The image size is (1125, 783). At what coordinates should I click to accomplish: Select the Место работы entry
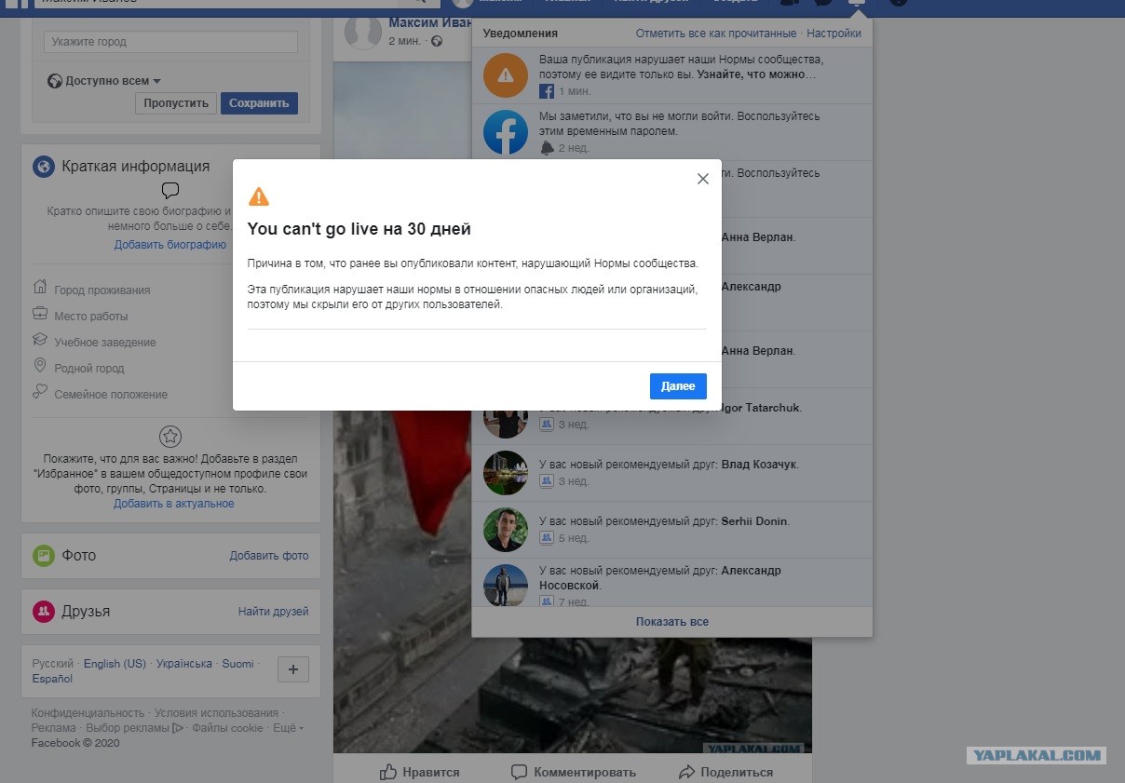click(x=91, y=317)
